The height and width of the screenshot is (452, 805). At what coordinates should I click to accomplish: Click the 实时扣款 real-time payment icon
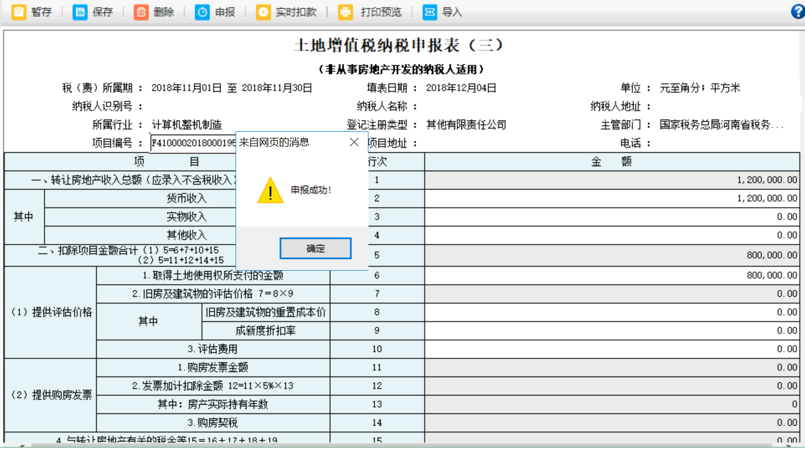(263, 12)
